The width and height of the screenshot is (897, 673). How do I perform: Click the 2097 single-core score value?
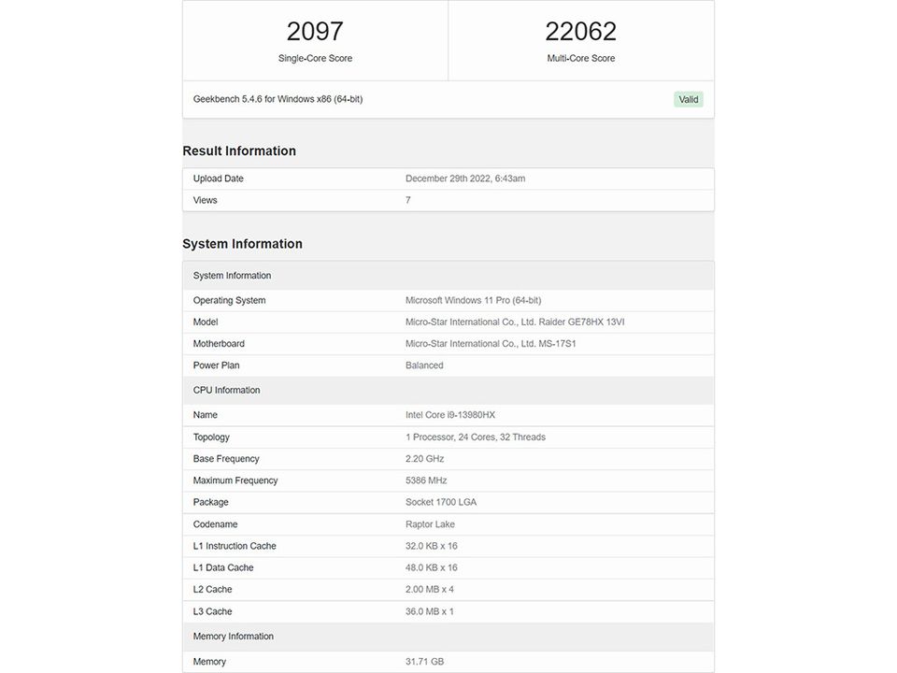[315, 32]
